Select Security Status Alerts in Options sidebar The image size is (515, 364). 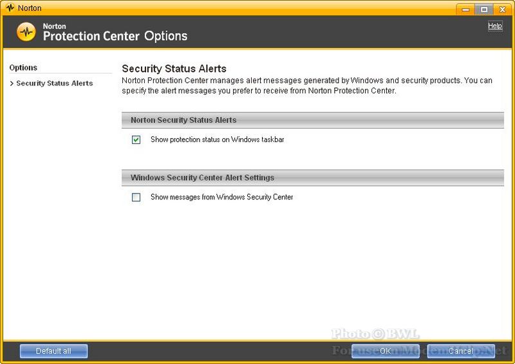pyautogui.click(x=55, y=84)
